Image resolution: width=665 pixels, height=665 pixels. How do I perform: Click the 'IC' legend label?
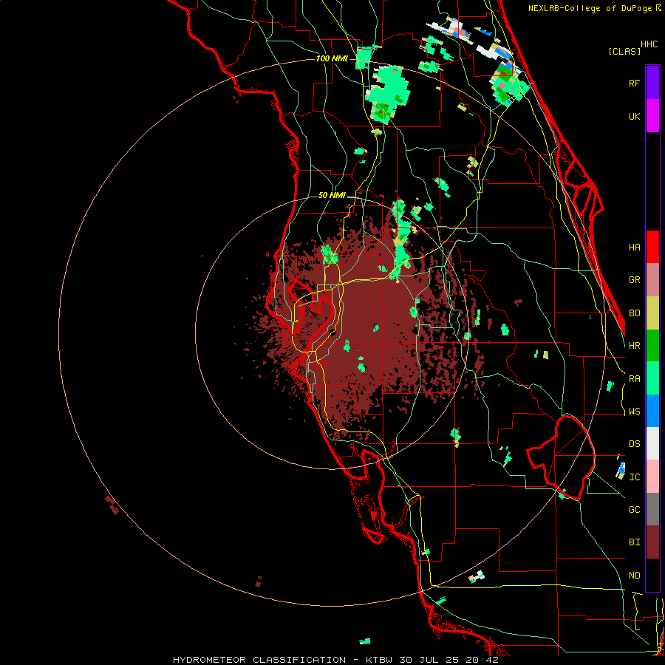(634, 477)
